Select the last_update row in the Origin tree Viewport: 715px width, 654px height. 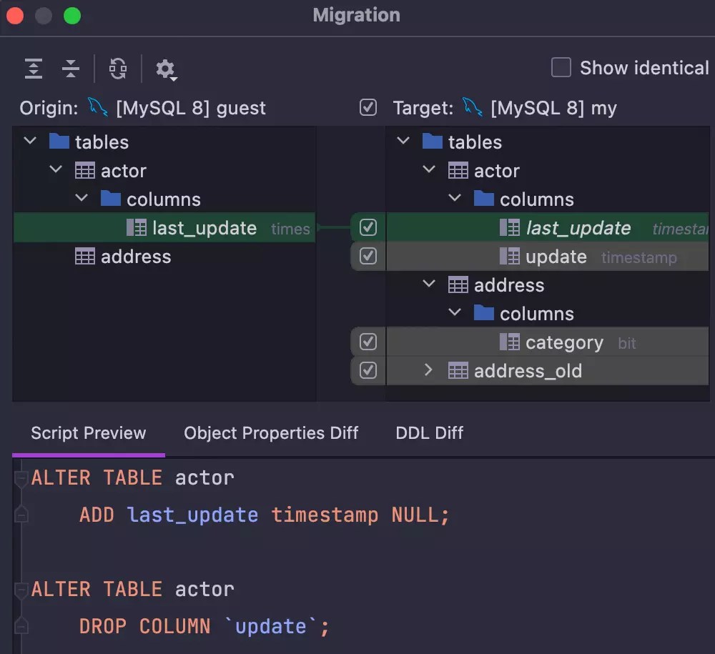point(204,227)
